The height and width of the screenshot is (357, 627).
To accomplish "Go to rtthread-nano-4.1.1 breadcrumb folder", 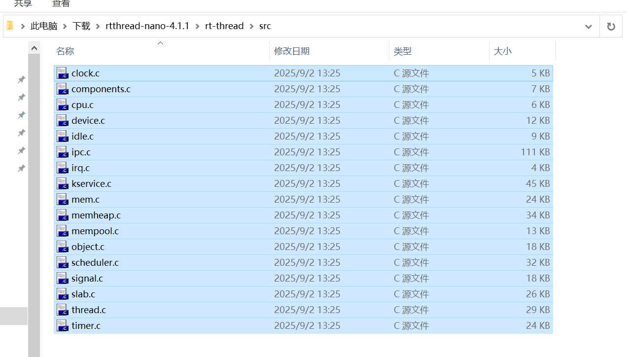I will [x=147, y=26].
